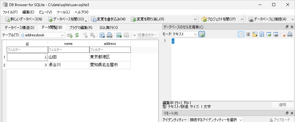
Task: Print the addressbook table data
Action: click(x=109, y=35)
